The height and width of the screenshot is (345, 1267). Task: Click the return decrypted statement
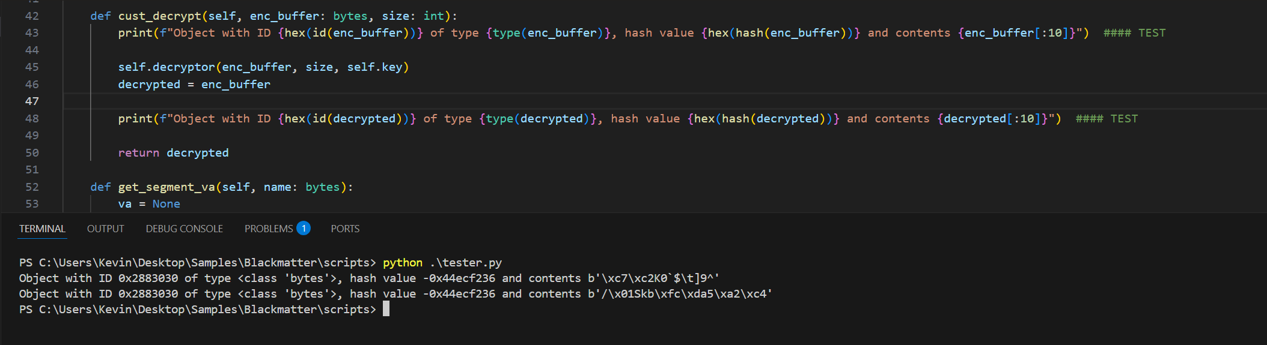pyautogui.click(x=173, y=153)
